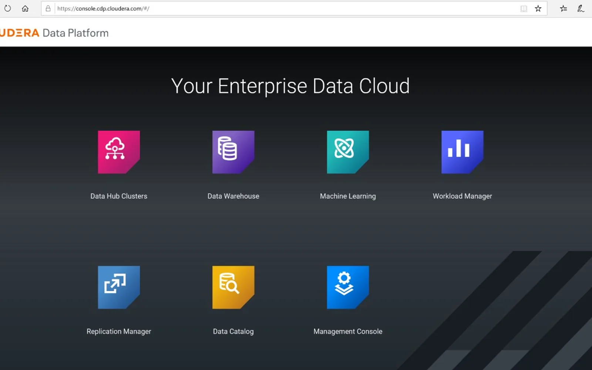Go to the browser home page icon
Viewport: 592px width, 370px height.
click(25, 8)
